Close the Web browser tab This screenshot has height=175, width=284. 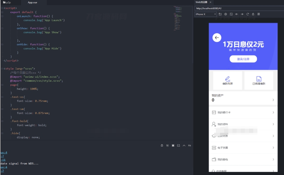(210, 2)
